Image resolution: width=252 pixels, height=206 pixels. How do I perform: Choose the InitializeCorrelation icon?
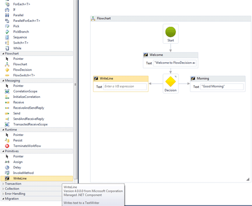pos(7,97)
